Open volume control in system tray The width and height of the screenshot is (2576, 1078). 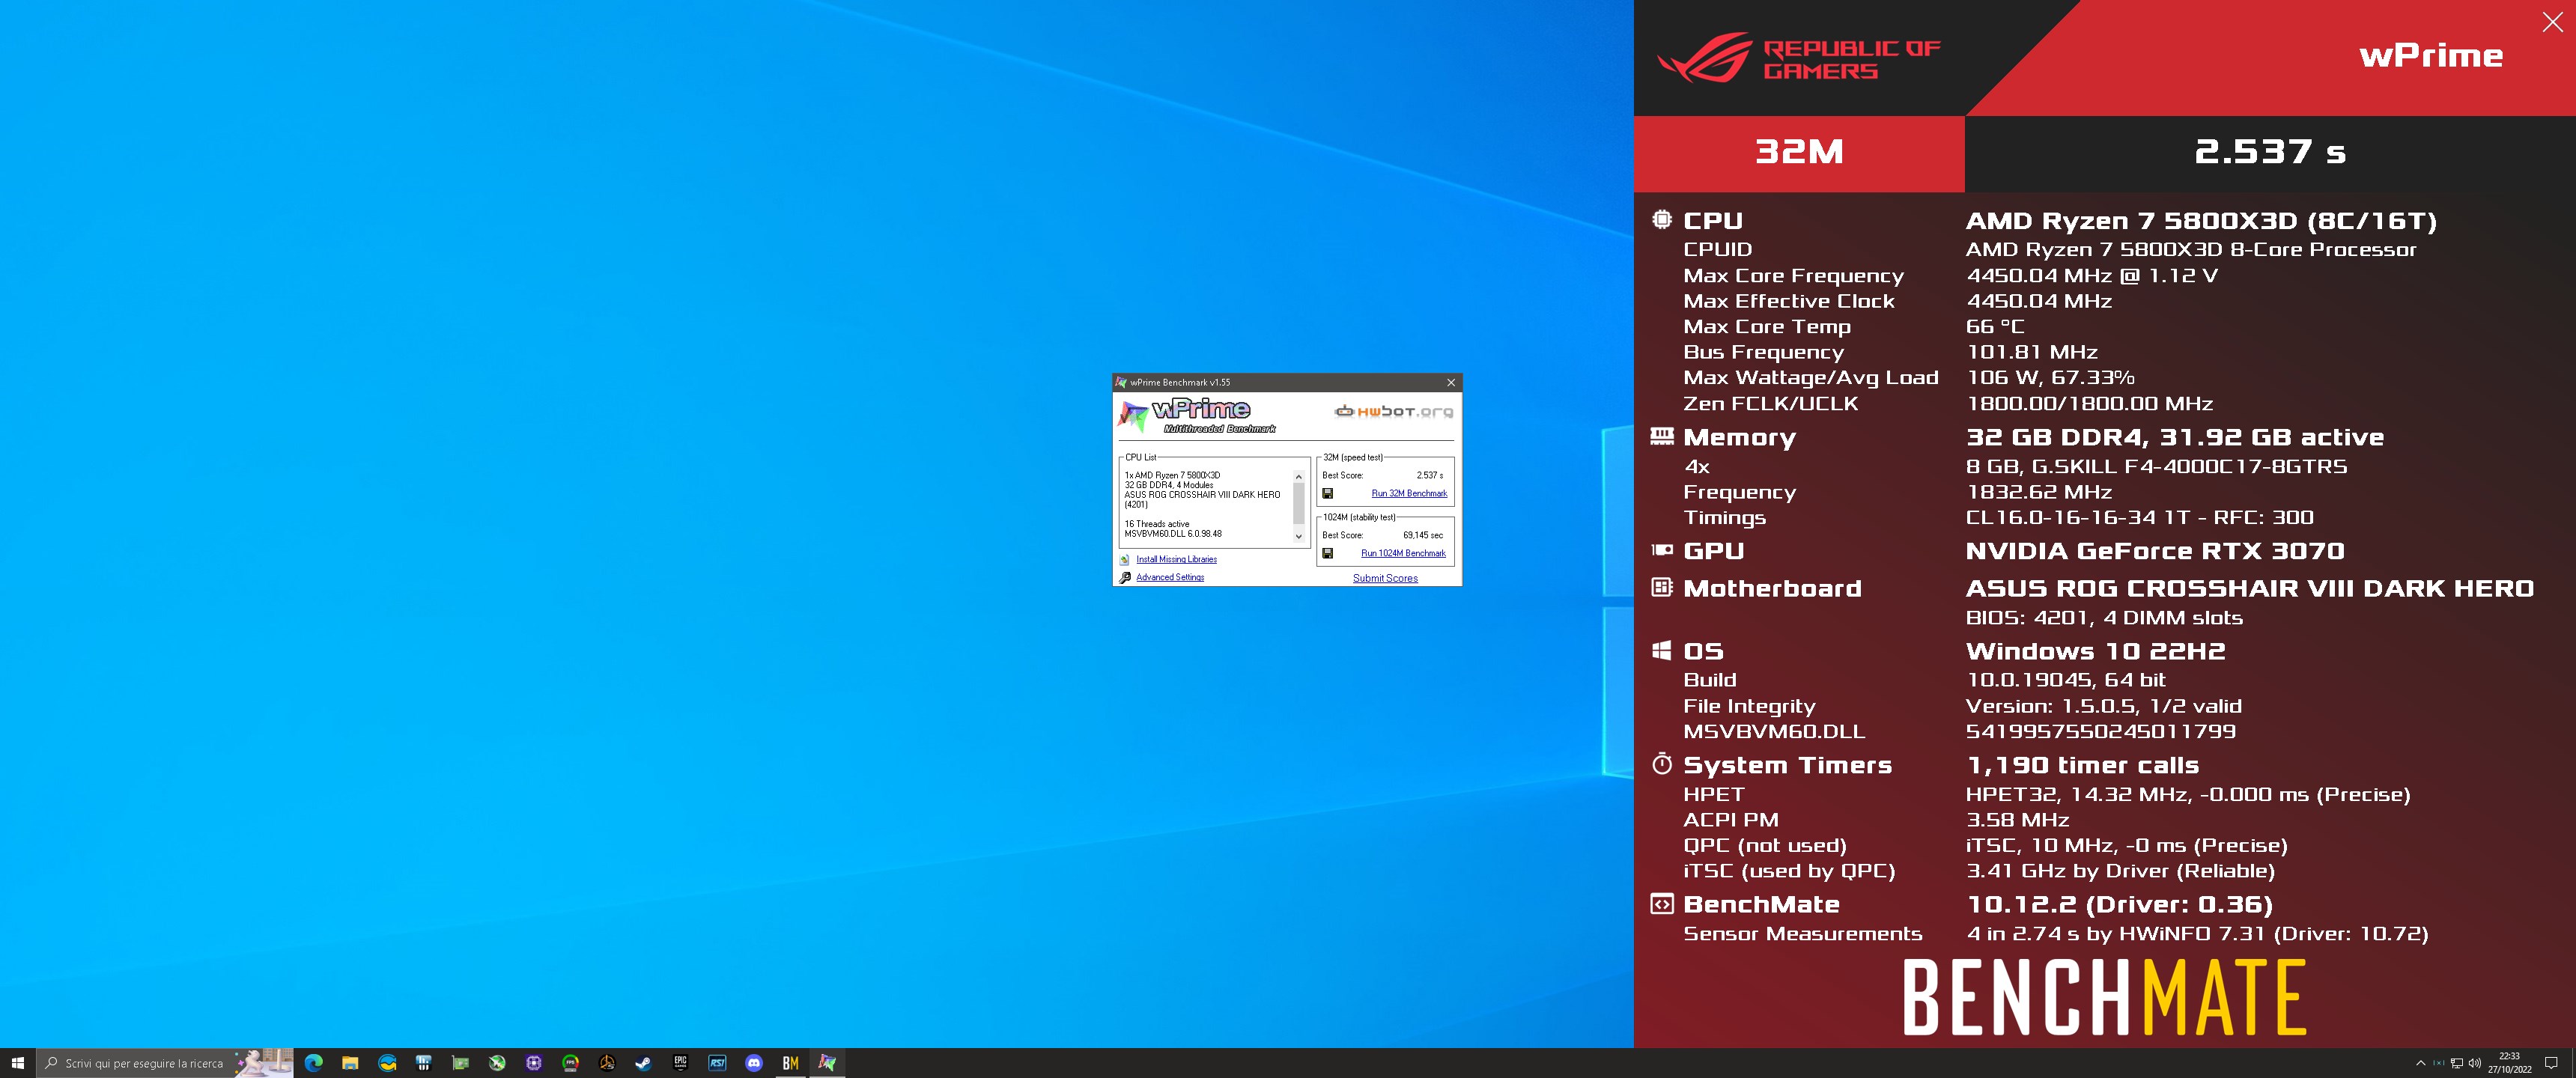coord(2474,1063)
